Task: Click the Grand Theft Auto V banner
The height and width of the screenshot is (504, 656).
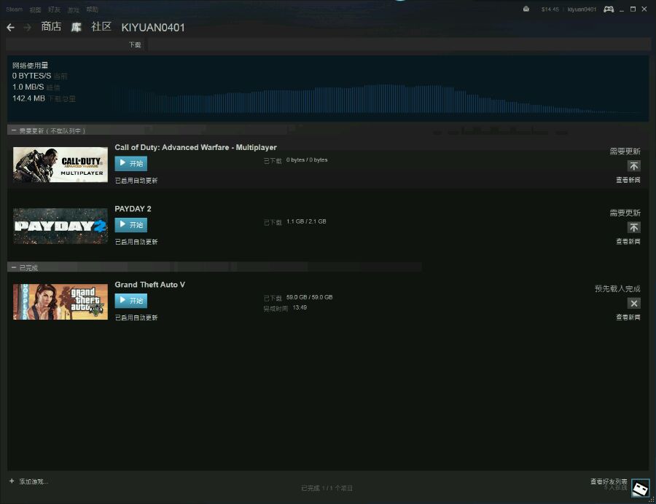Action: click(x=60, y=302)
